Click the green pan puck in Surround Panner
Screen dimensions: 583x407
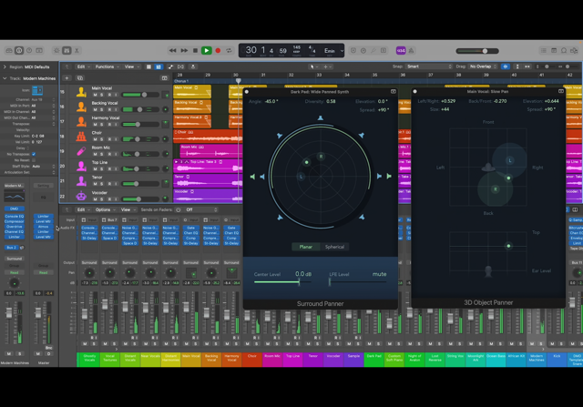point(306,162)
